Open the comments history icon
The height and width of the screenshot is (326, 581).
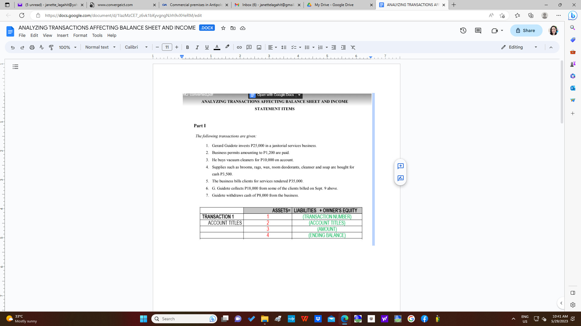478,30
